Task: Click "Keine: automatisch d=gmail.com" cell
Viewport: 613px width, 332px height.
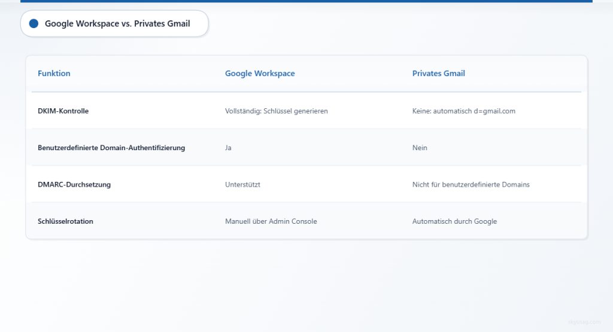Action: click(x=463, y=111)
